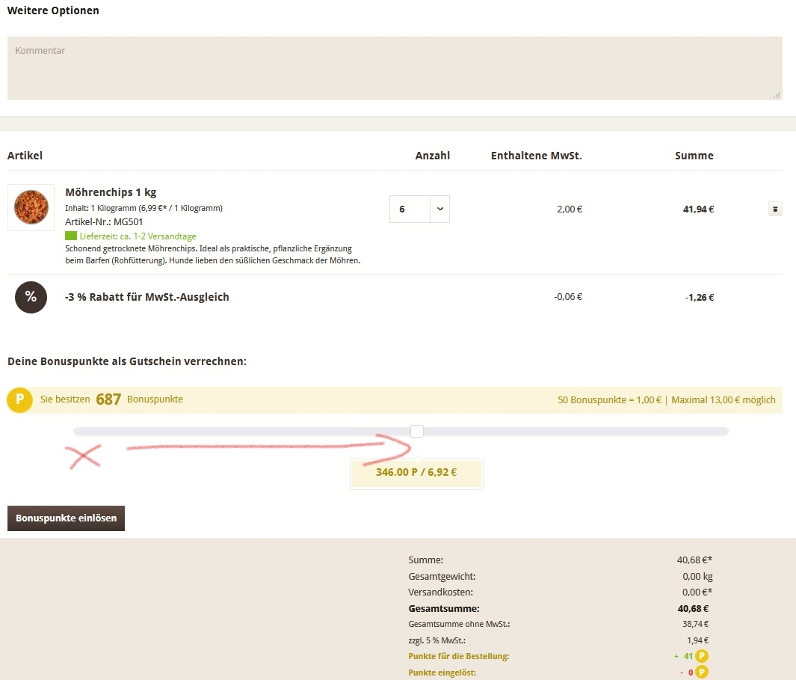Click the Punkte eingelöst label
Image resolution: width=796 pixels, height=680 pixels.
coord(442,673)
